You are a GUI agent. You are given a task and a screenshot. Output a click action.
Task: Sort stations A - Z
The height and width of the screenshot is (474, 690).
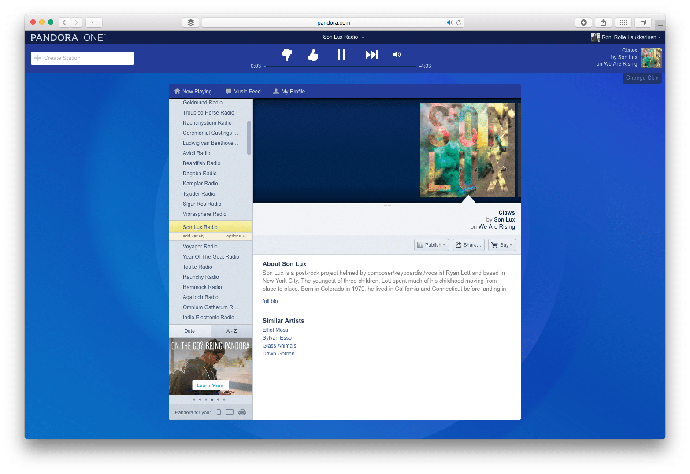tap(232, 331)
